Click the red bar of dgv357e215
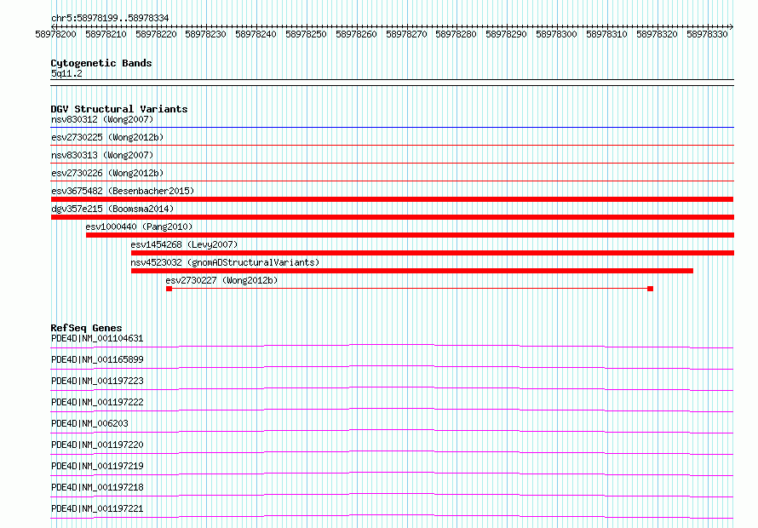Screen dimensions: 758x528 [393, 217]
